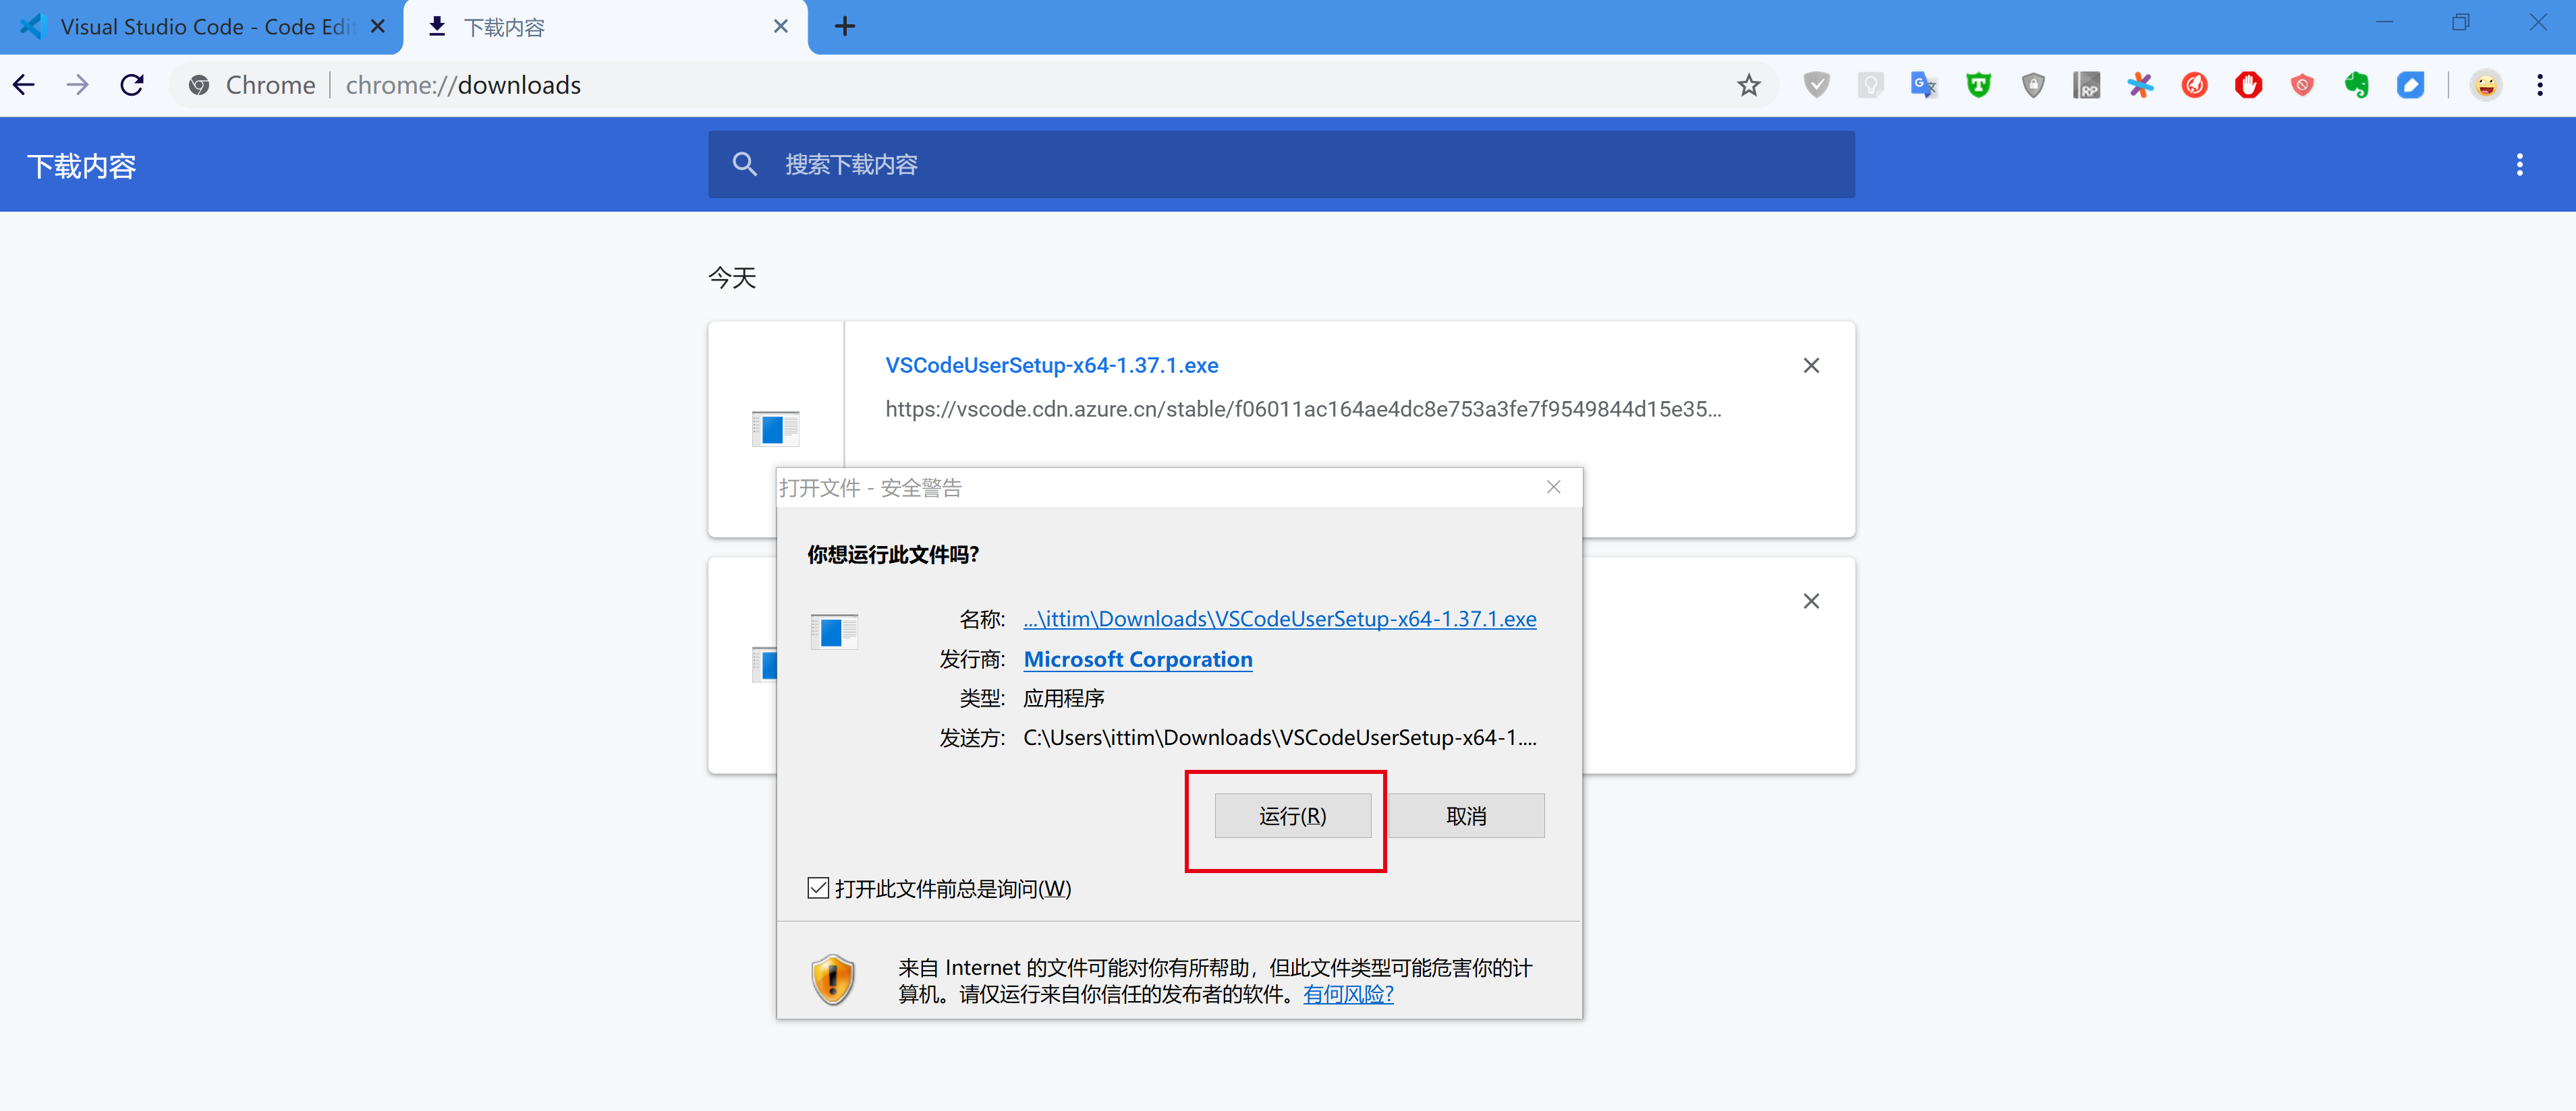
Task: Select the Microsoft Corporation publisher link
Action: pos(1137,660)
